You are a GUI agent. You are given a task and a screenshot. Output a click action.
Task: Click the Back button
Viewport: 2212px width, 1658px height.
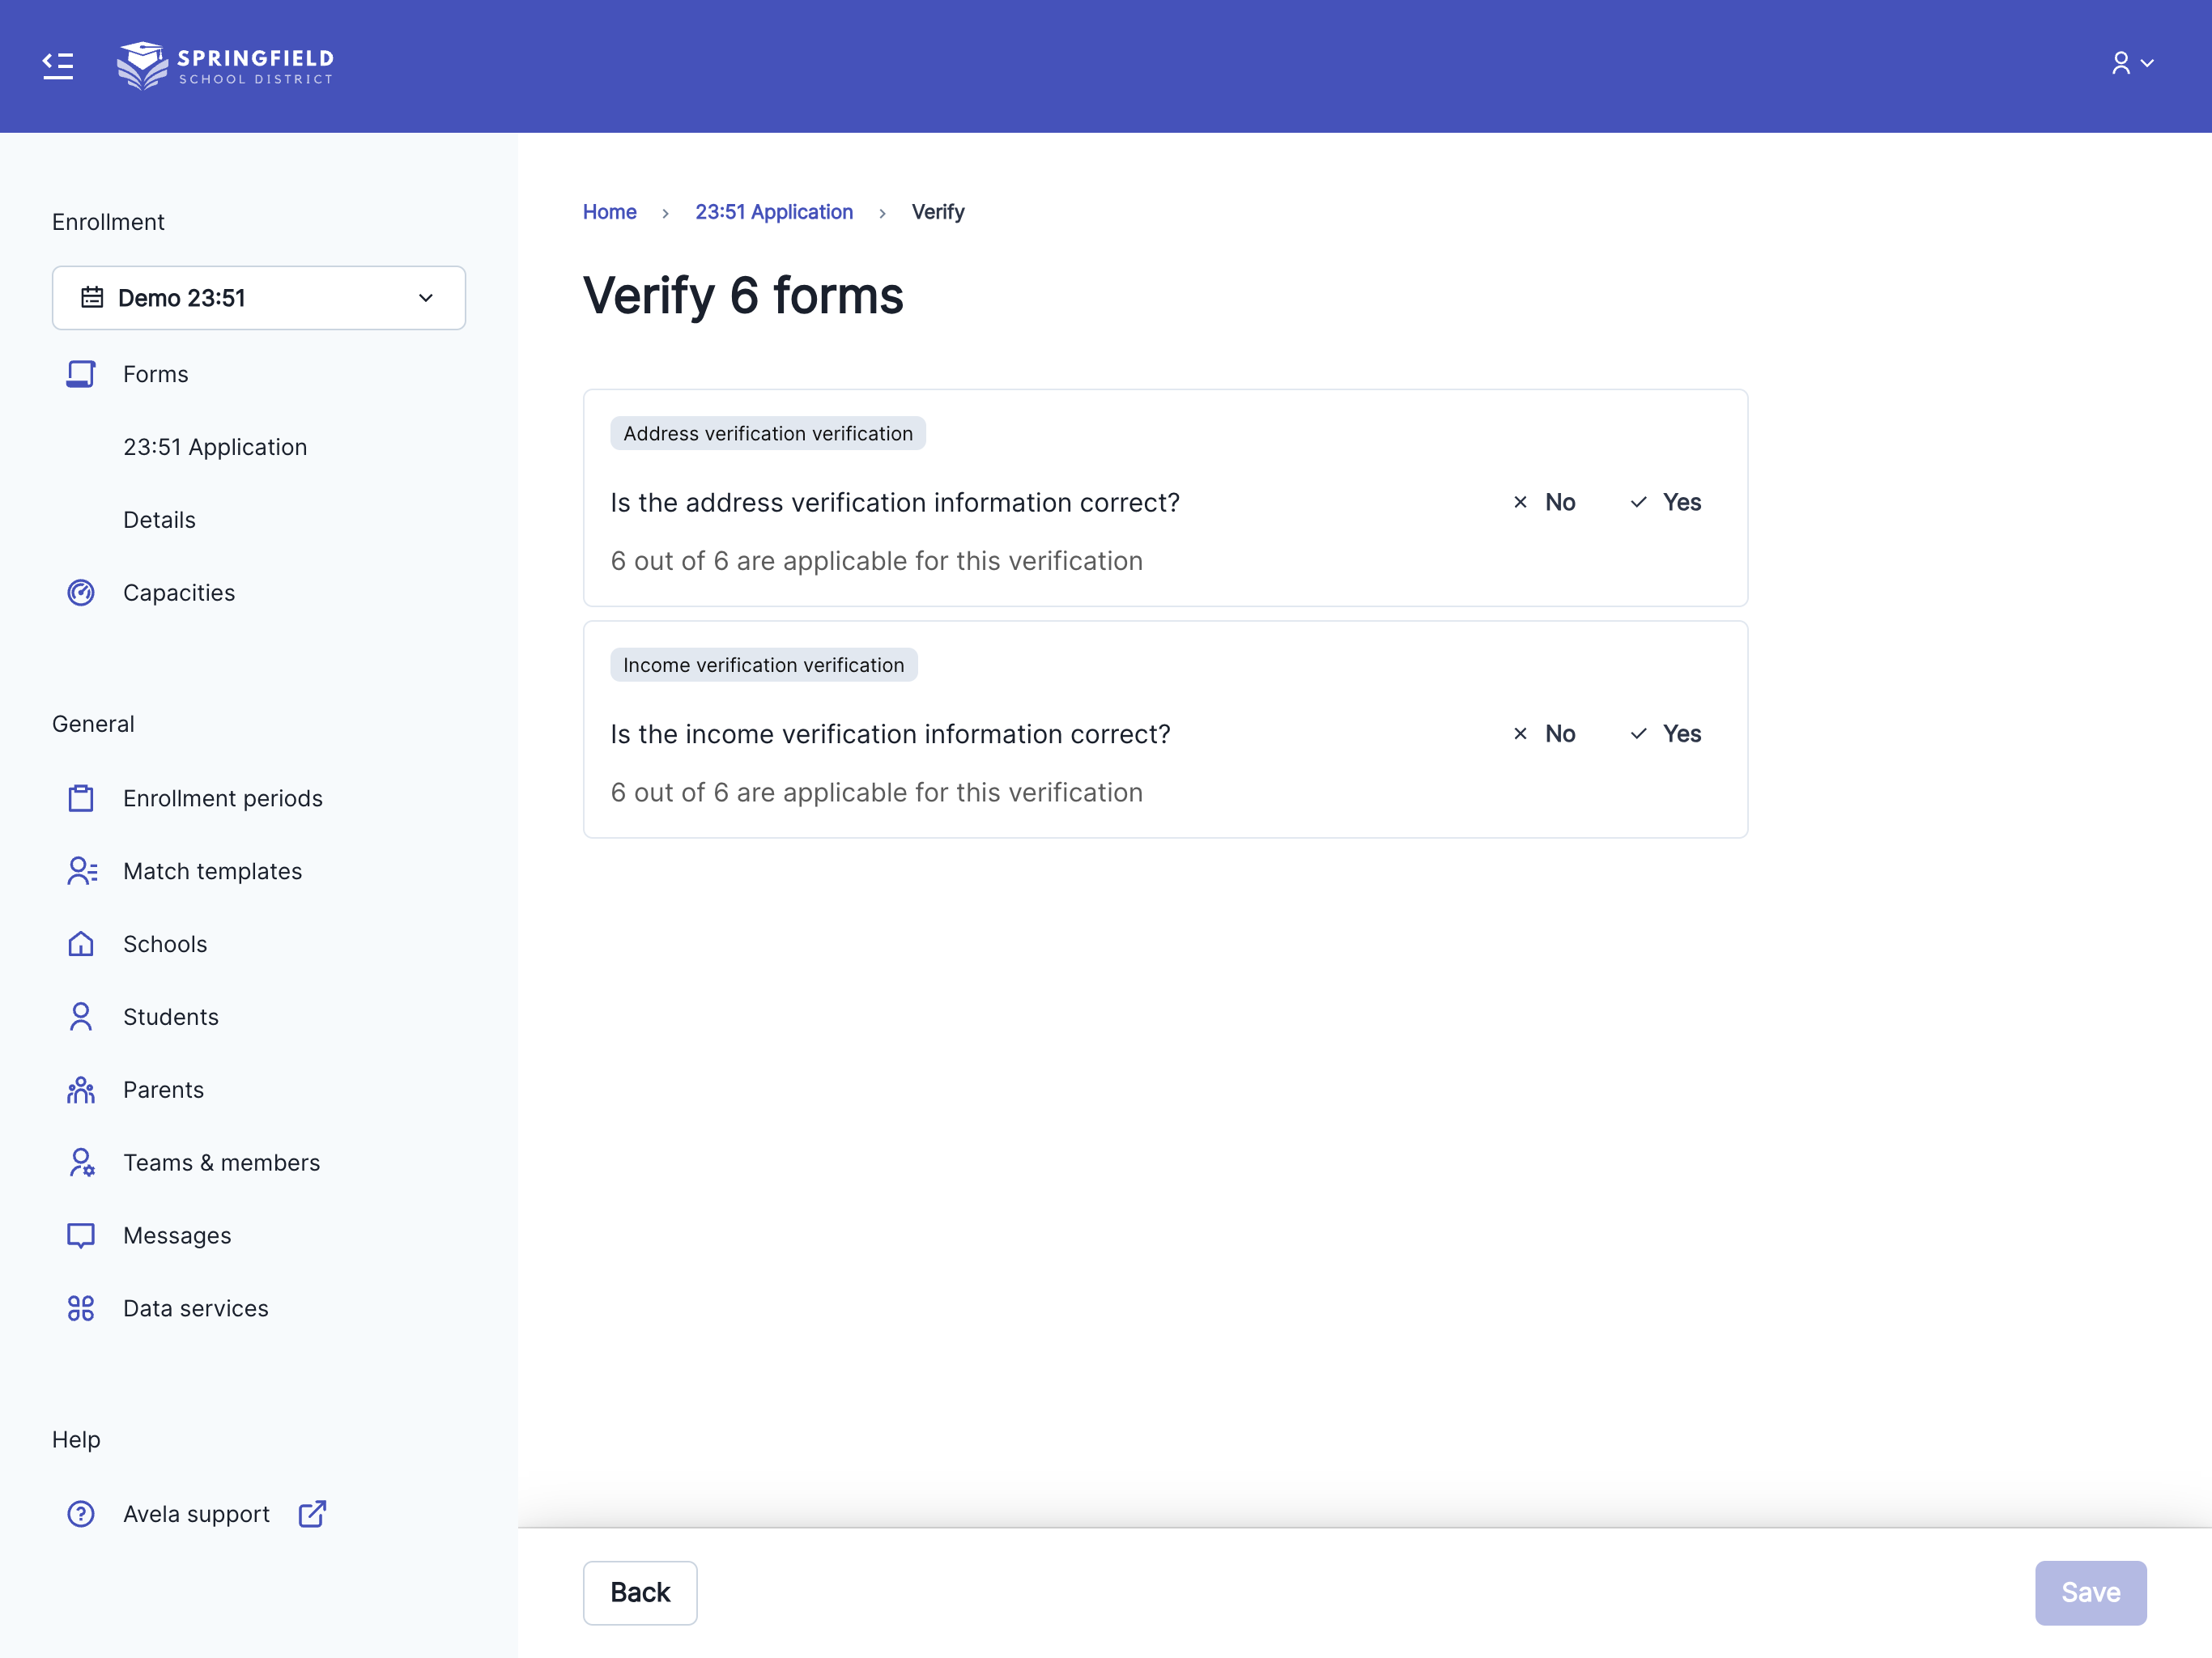tap(640, 1592)
